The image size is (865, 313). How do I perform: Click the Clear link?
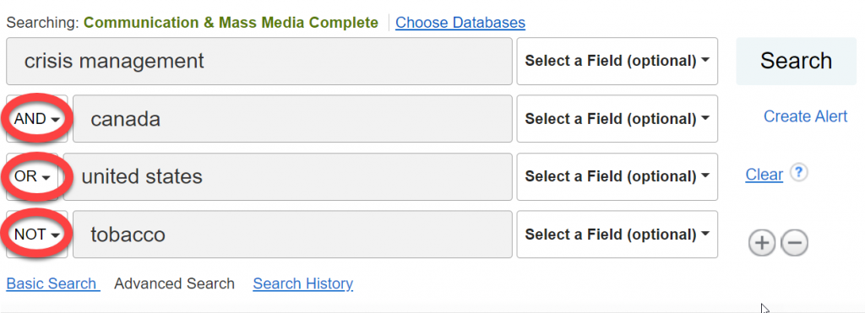coord(764,175)
